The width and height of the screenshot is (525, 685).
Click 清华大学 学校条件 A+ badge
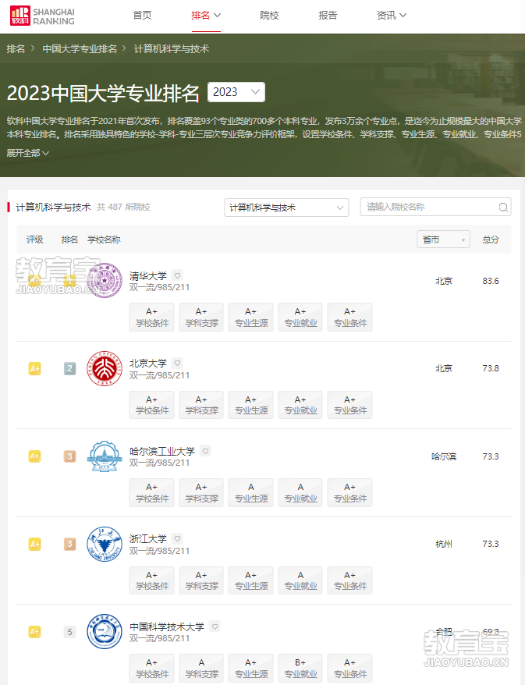[151, 318]
